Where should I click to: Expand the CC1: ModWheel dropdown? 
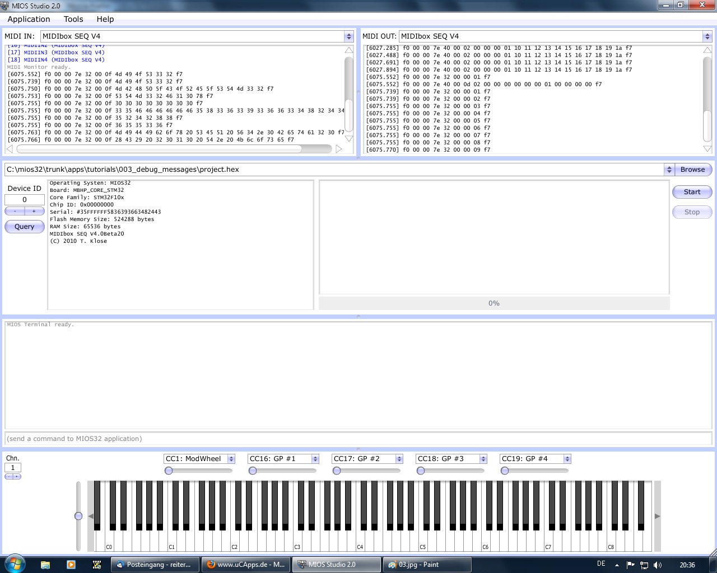coord(231,459)
